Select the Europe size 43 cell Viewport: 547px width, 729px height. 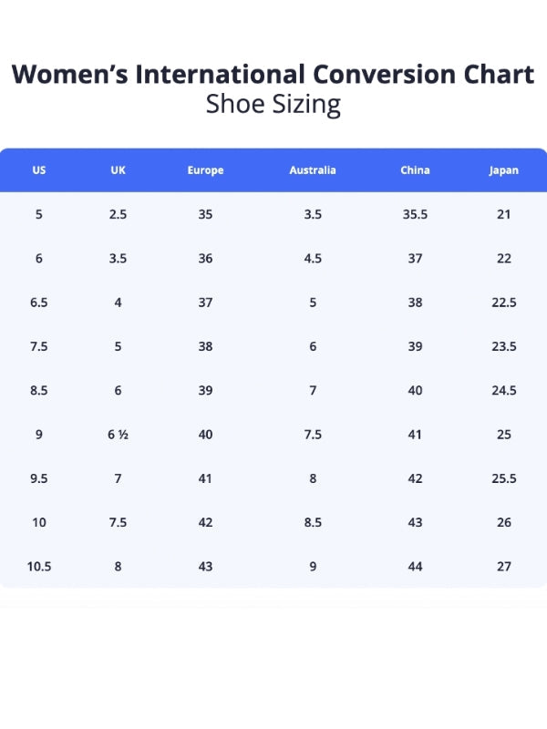(205, 567)
